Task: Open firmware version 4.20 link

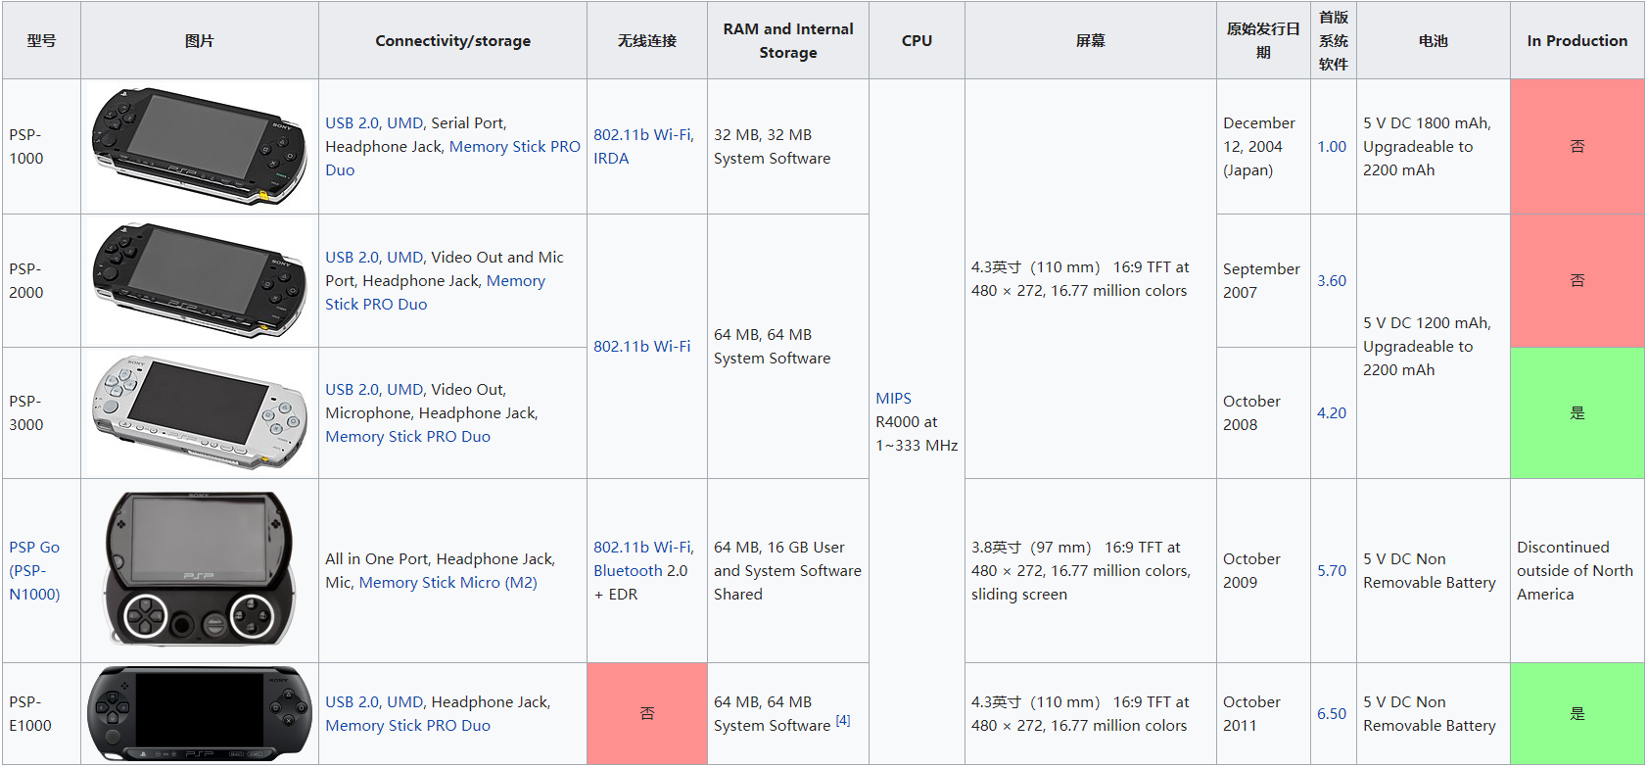Action: pyautogui.click(x=1332, y=412)
